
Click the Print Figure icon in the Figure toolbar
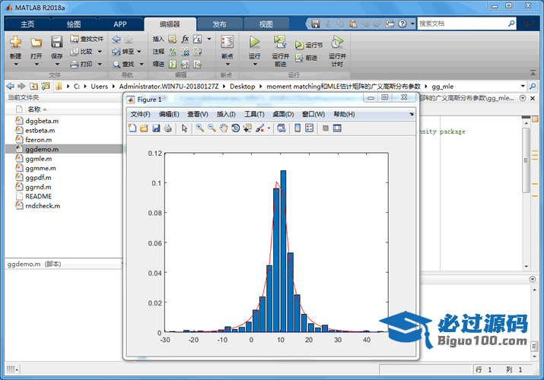(168, 128)
